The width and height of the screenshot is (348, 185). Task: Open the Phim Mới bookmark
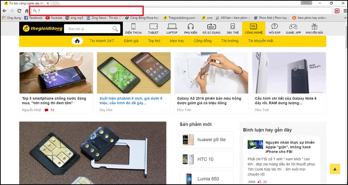pyautogui.click(x=271, y=18)
